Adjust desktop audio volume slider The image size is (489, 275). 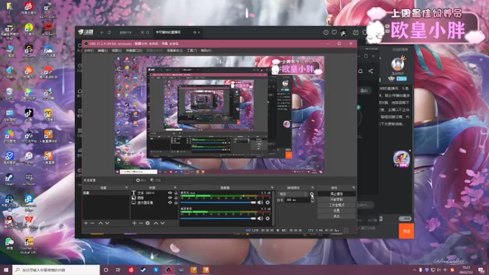[x=218, y=219]
